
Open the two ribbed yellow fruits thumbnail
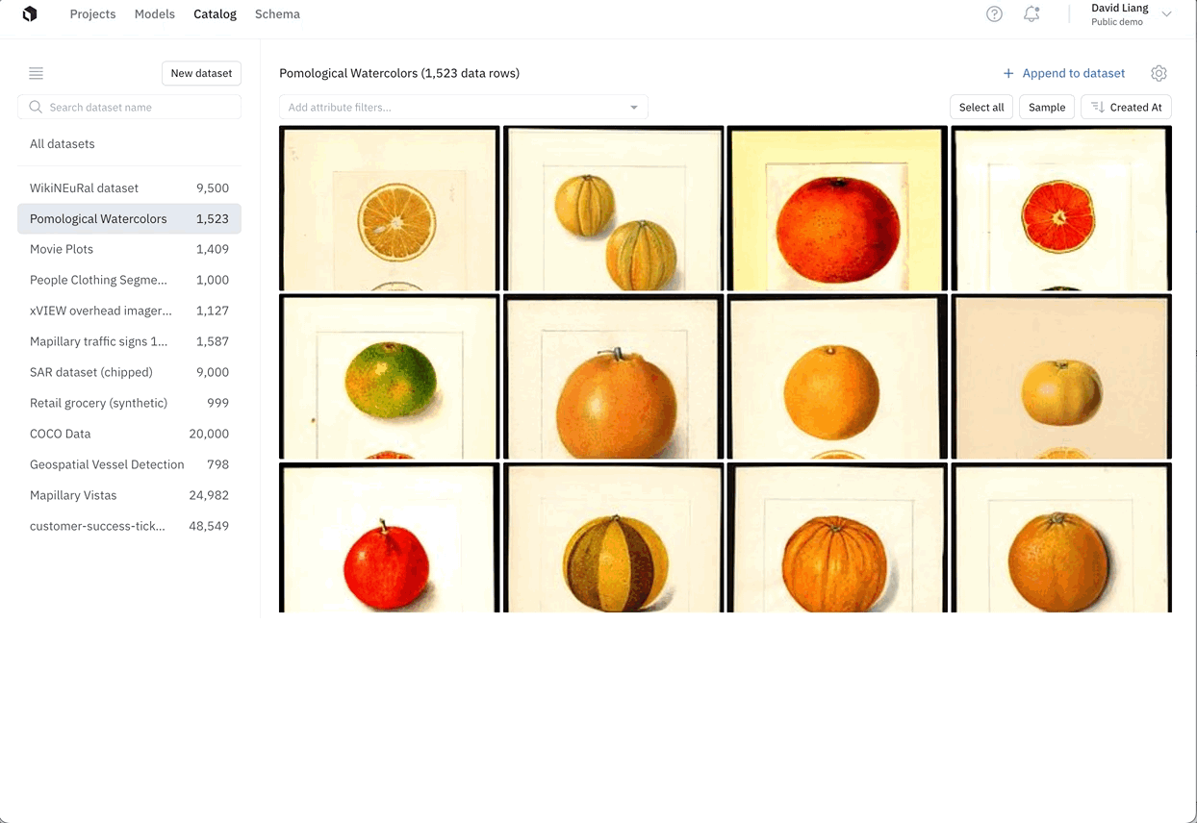coord(613,209)
